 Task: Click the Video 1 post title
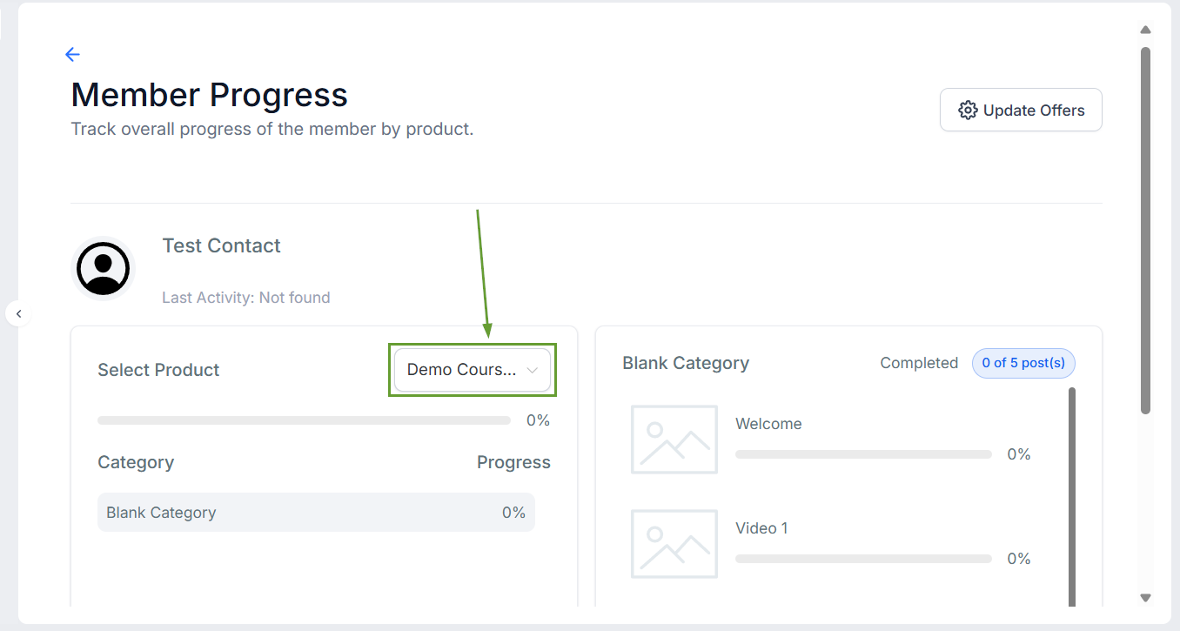pyautogui.click(x=761, y=528)
